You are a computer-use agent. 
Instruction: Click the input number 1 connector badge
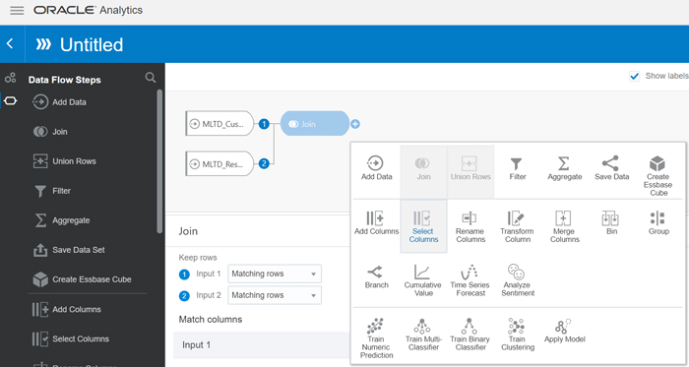(x=264, y=124)
